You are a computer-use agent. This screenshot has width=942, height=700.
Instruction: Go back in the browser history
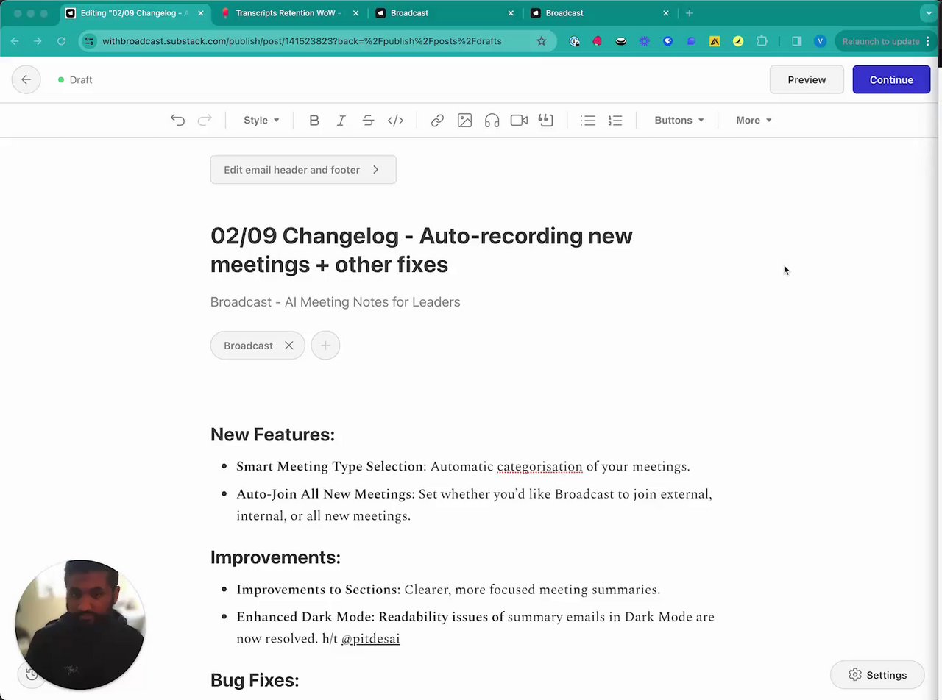(x=15, y=41)
